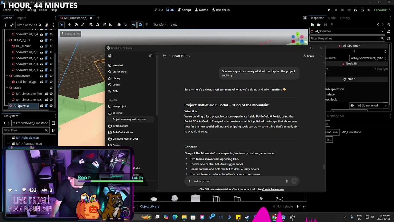Click the ChatGPT icon in Windows taskbar
394x222 pixels.
coord(292,217)
